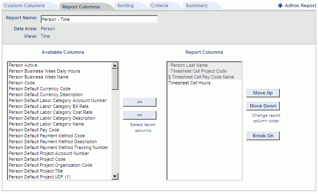Remove selected column with << button
Screen dimensions: 318x194
click(x=140, y=115)
